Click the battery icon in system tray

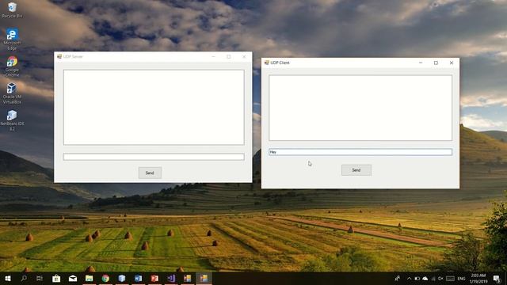point(417,278)
